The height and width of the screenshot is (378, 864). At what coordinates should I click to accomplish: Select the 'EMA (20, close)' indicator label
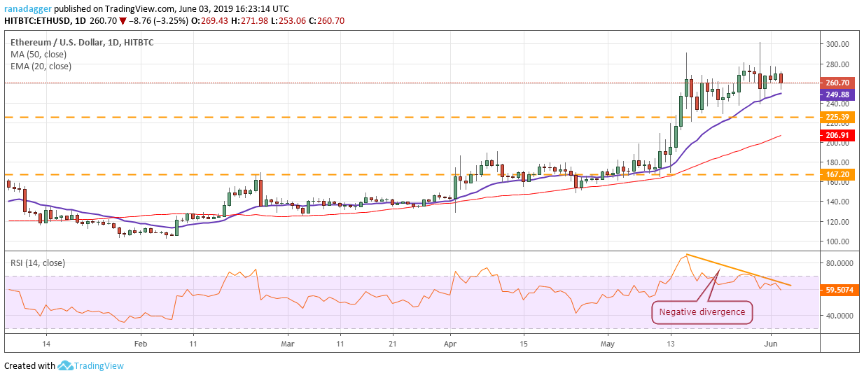pos(41,66)
